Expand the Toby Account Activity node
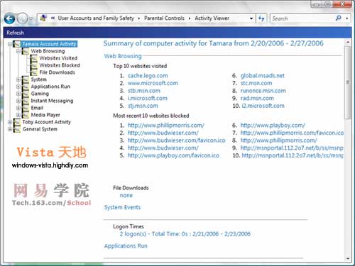Image resolution: width=355 pixels, height=266 pixels. pos(10,122)
